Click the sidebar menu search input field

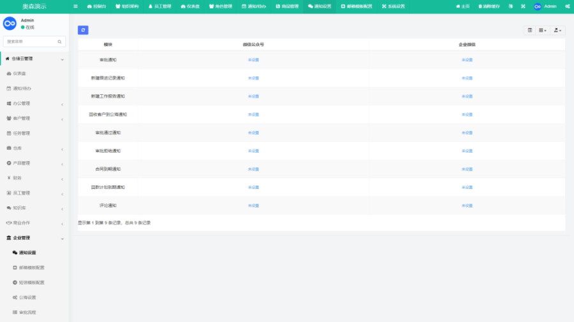tap(30, 41)
